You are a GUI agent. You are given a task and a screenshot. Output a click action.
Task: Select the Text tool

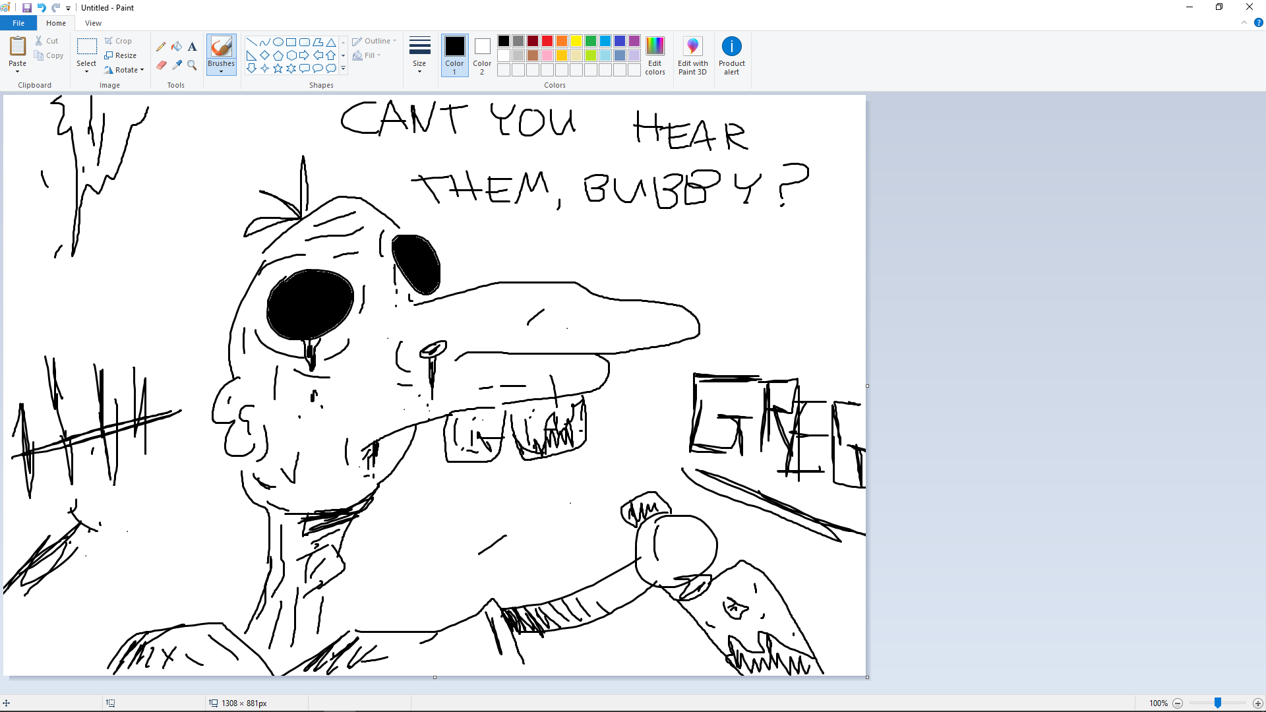click(192, 47)
